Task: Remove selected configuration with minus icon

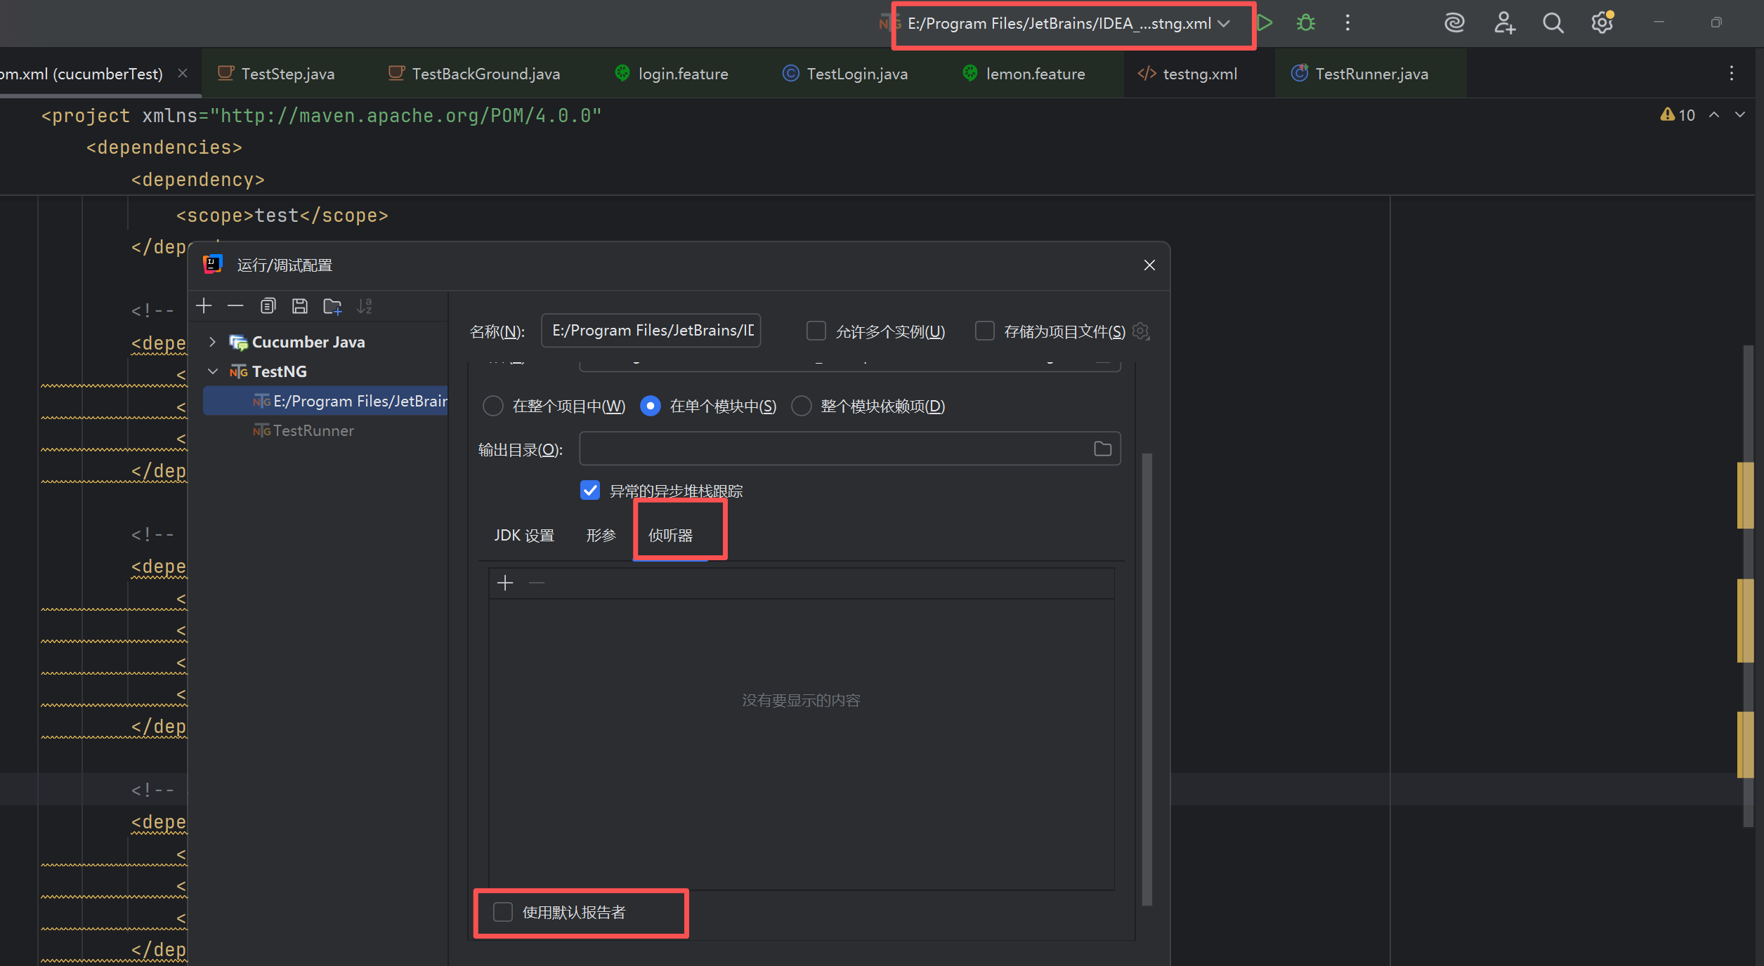Action: pos(235,306)
